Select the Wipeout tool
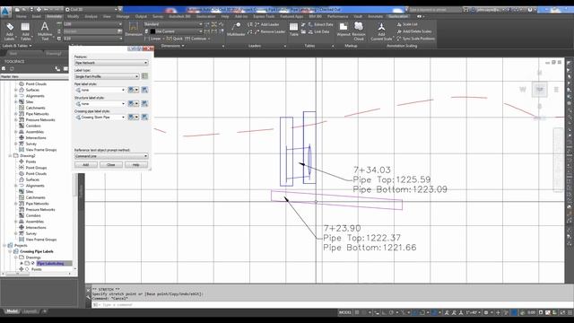This screenshot has height=323, width=574. (x=344, y=30)
